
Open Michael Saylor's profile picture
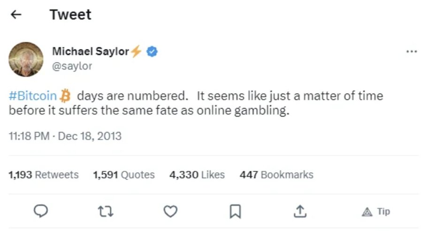(x=26, y=59)
